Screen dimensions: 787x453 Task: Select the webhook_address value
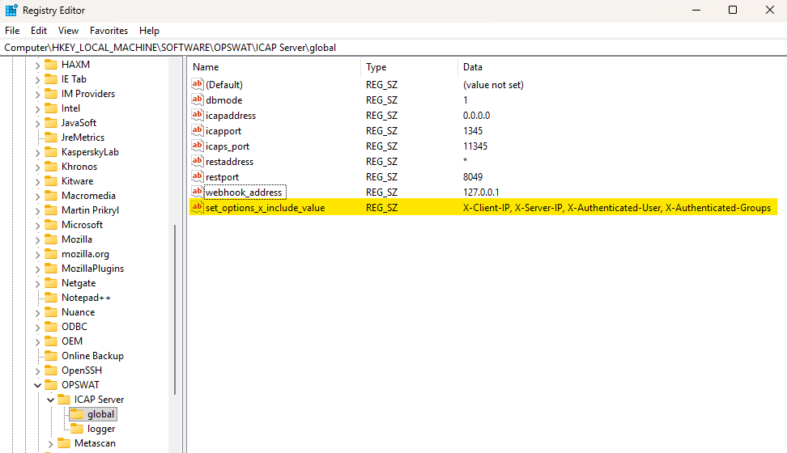coord(244,193)
